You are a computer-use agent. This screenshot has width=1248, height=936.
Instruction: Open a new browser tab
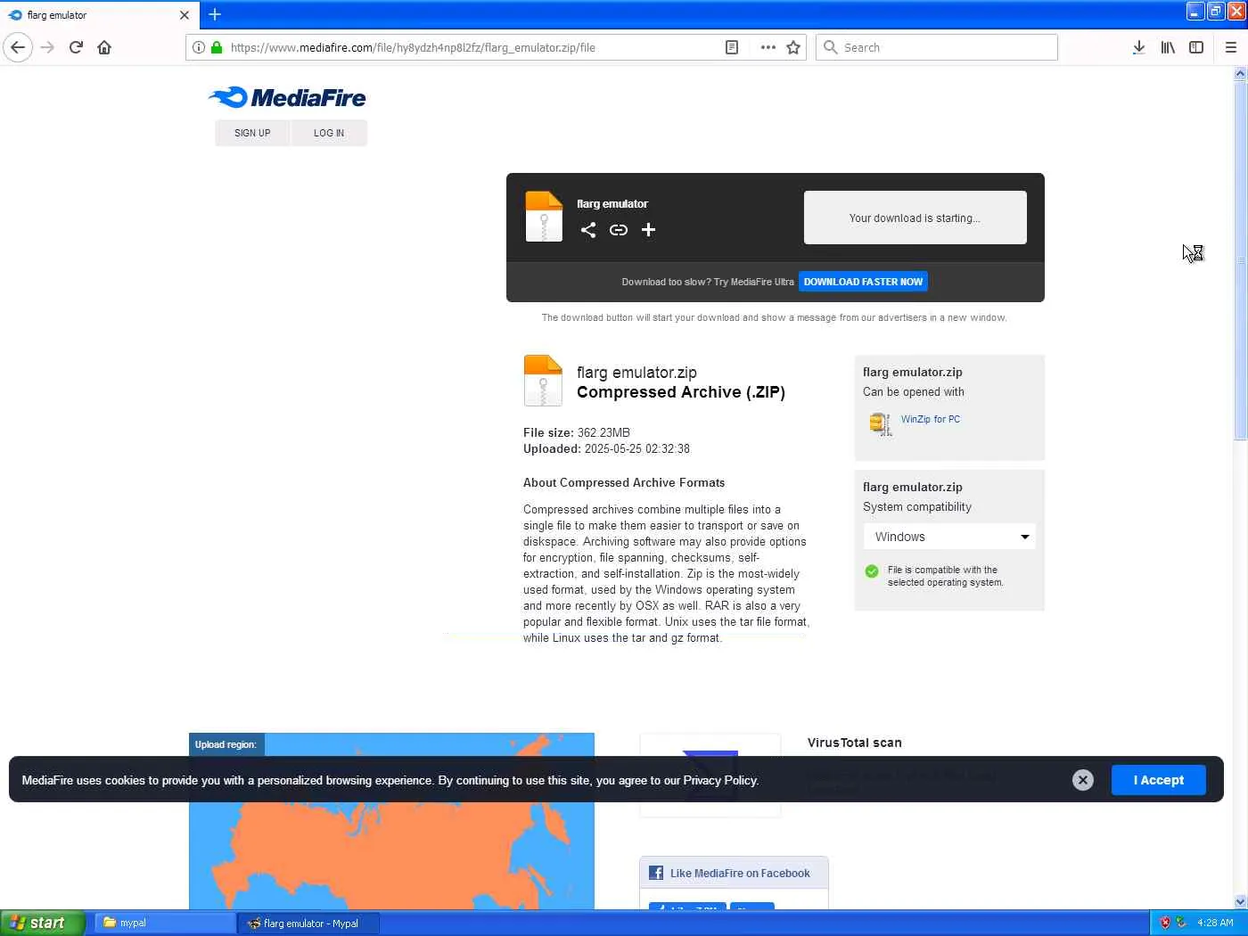215,14
